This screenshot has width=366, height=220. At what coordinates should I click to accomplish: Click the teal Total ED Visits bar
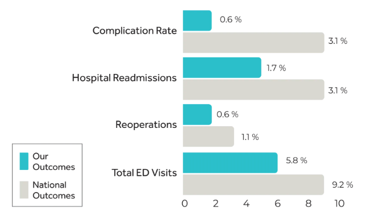pos(230,163)
